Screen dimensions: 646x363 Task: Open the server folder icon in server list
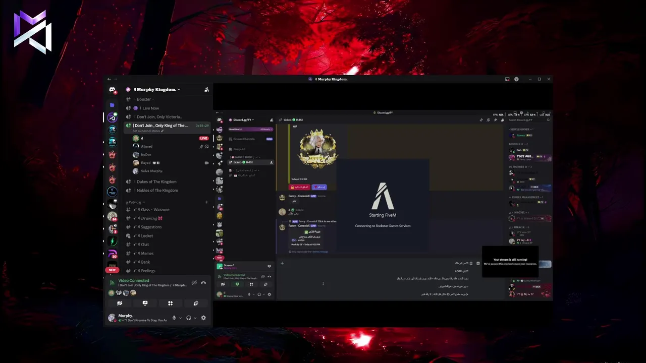(112, 105)
